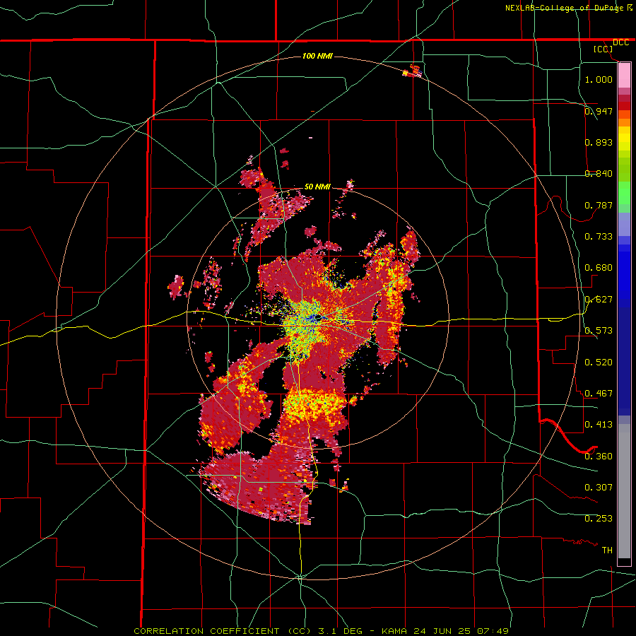Select the 0.413 legend value
The width and height of the screenshot is (636, 636).
(x=599, y=424)
